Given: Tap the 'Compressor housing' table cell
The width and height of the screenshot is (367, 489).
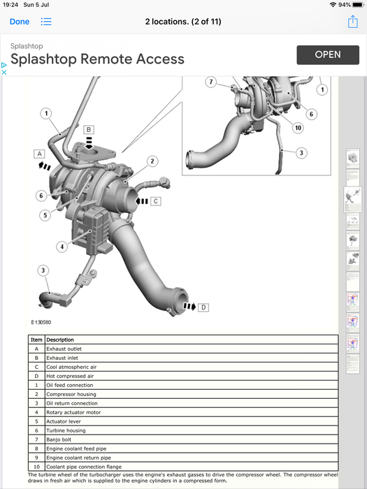Looking at the screenshot, I should click(x=192, y=394).
